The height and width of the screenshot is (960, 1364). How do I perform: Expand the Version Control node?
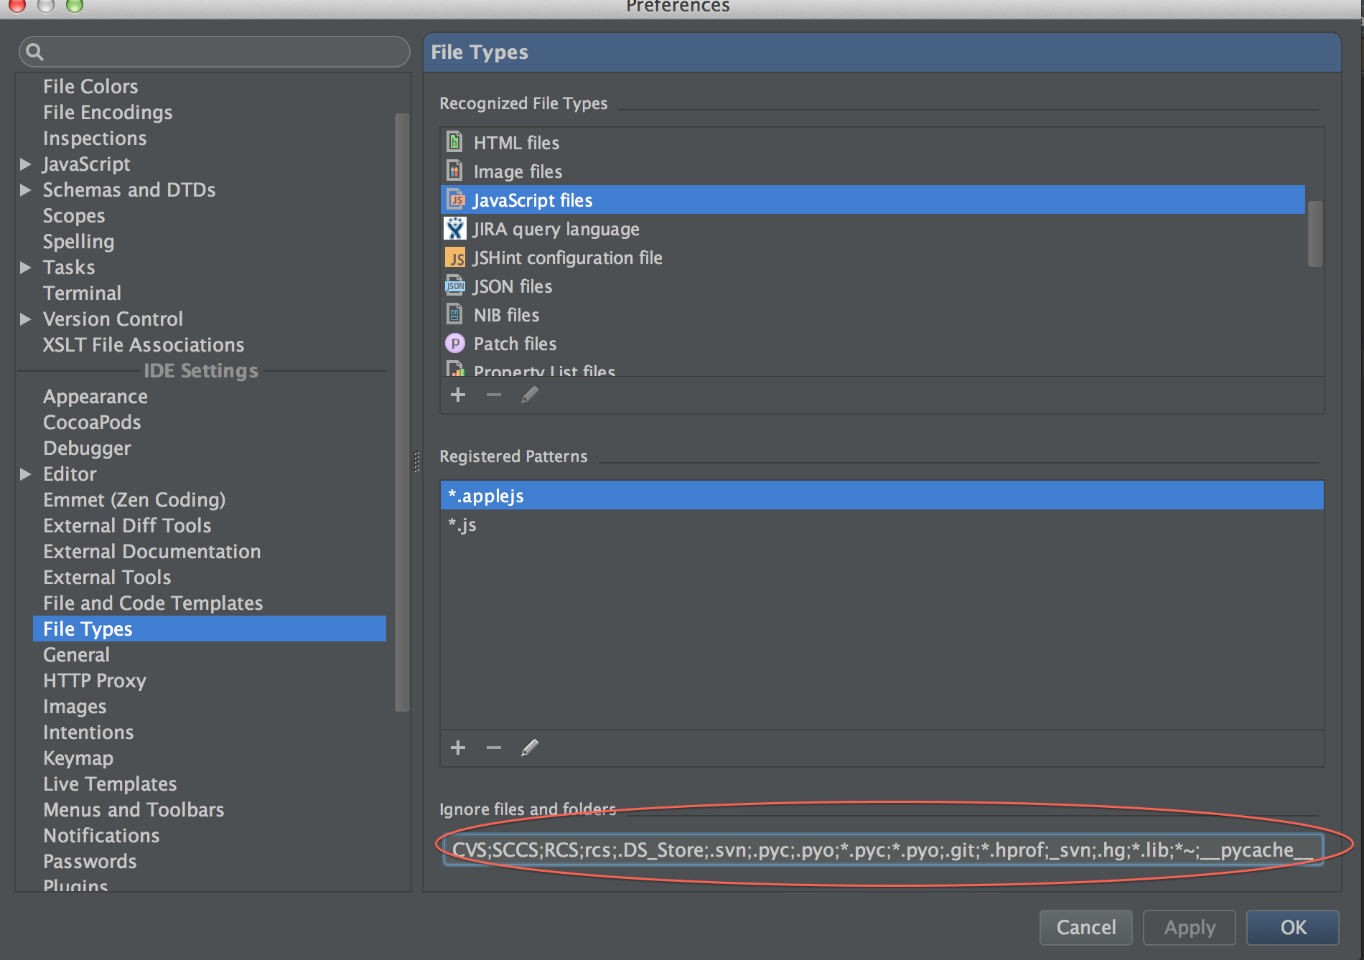[x=25, y=319]
